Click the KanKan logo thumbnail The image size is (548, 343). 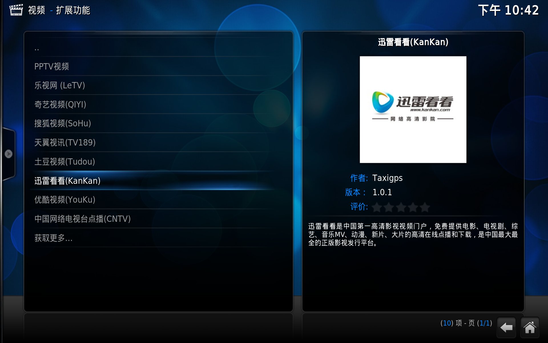[x=413, y=109]
